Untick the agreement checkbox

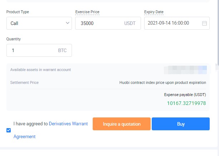[9, 130]
